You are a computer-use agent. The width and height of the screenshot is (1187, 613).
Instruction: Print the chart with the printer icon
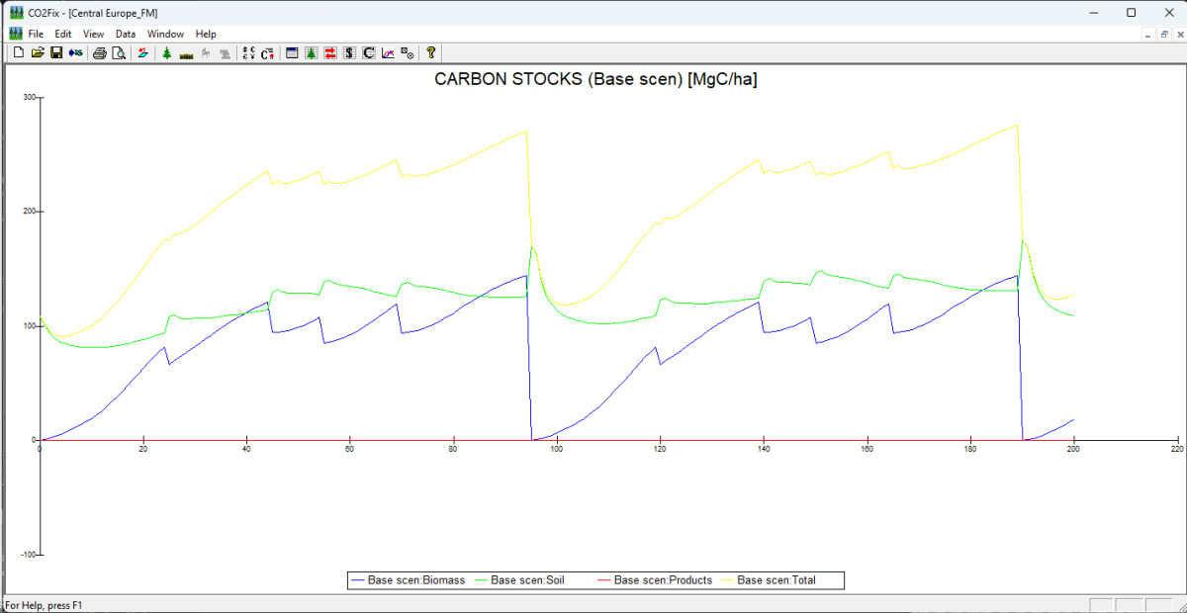point(99,52)
